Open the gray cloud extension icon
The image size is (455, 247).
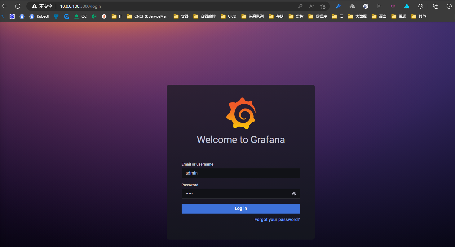pyautogui.click(x=352, y=6)
